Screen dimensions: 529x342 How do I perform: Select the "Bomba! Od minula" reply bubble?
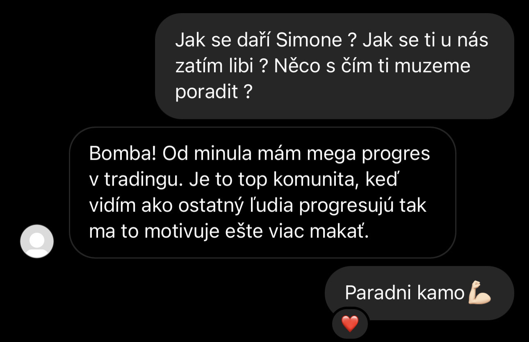[262, 193]
